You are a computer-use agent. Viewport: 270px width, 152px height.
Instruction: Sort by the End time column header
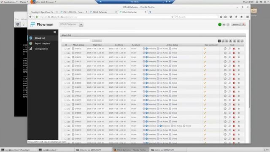[119, 45]
